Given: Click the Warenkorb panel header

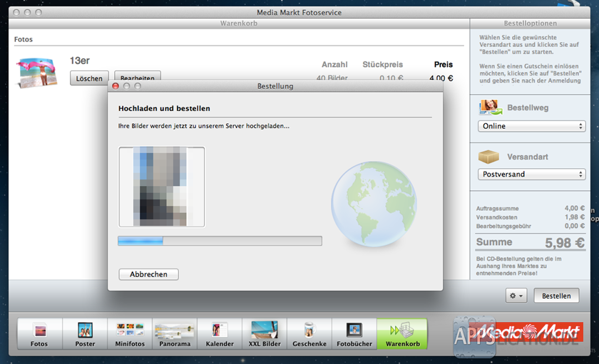Looking at the screenshot, I should point(239,24).
